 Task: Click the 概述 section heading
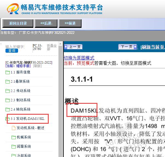[72, 101]
